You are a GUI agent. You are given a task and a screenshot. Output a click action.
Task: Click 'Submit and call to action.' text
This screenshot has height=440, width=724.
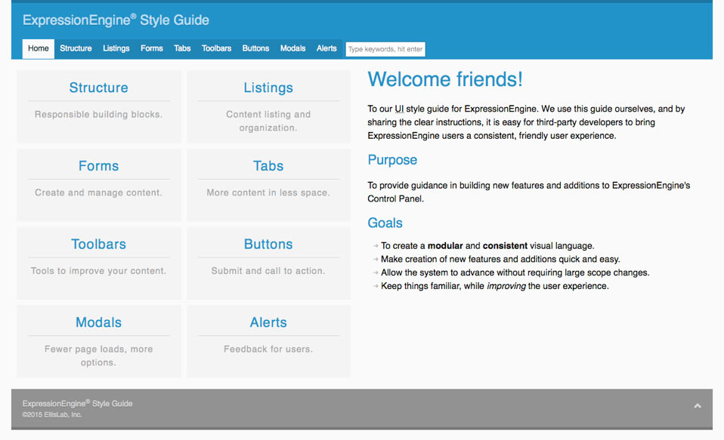268,271
